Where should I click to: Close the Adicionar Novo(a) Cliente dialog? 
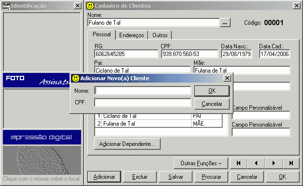point(227,78)
